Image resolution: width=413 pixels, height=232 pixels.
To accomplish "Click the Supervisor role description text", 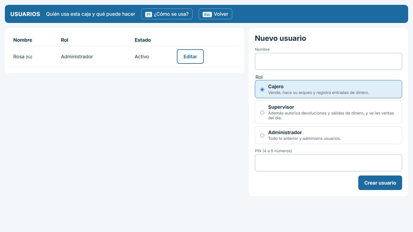I will click(x=331, y=115).
